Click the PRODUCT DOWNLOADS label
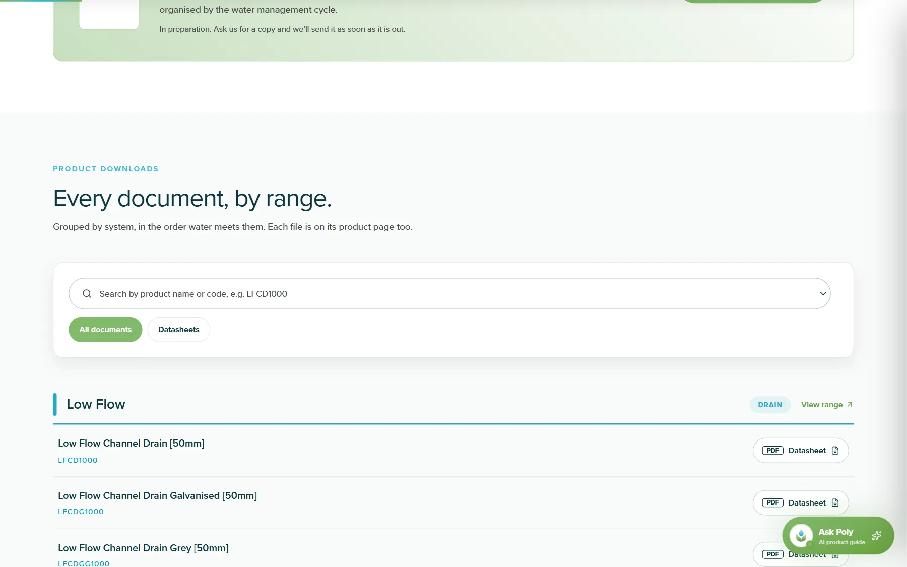The height and width of the screenshot is (567, 907). 106,169
